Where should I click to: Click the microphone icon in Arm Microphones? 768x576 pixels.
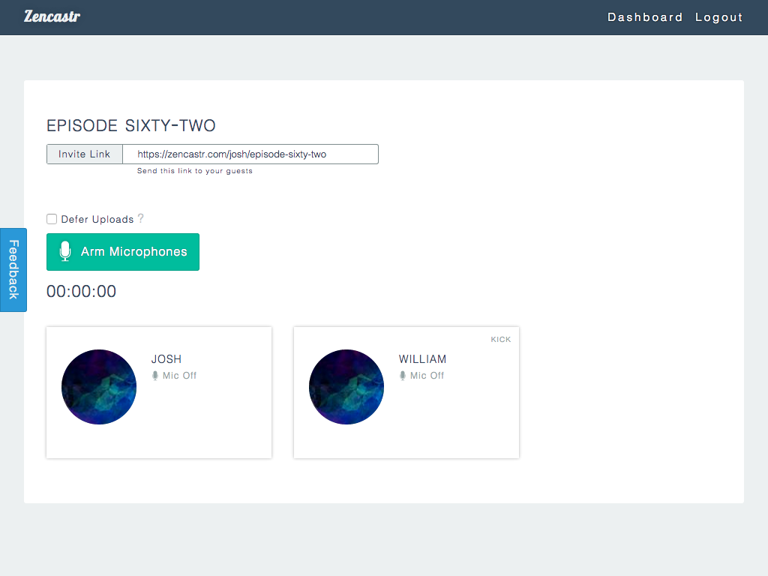[65, 252]
